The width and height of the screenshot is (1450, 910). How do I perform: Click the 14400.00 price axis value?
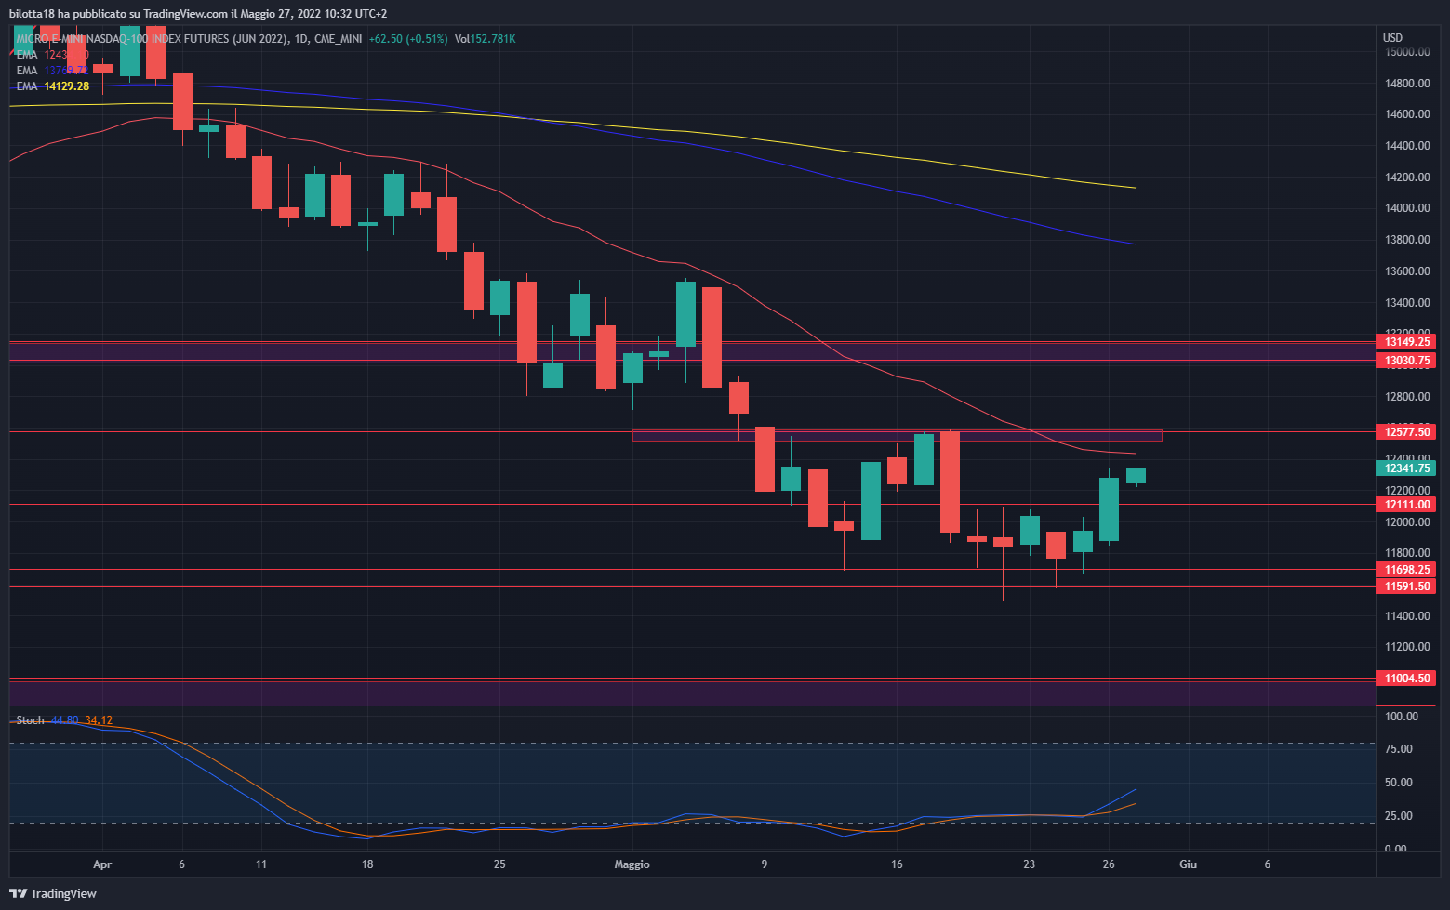click(1407, 146)
